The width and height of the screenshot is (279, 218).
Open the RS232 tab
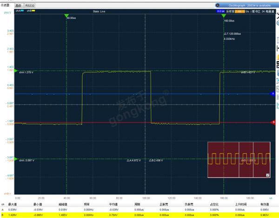[30, 6]
